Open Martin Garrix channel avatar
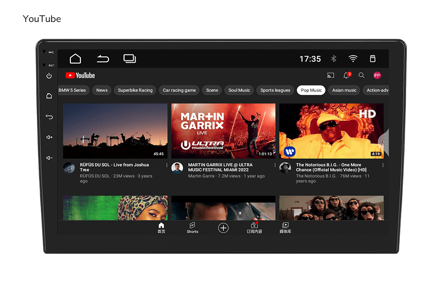 177,168
